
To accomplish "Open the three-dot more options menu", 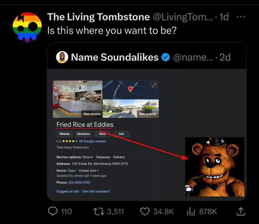I will coord(241,17).
